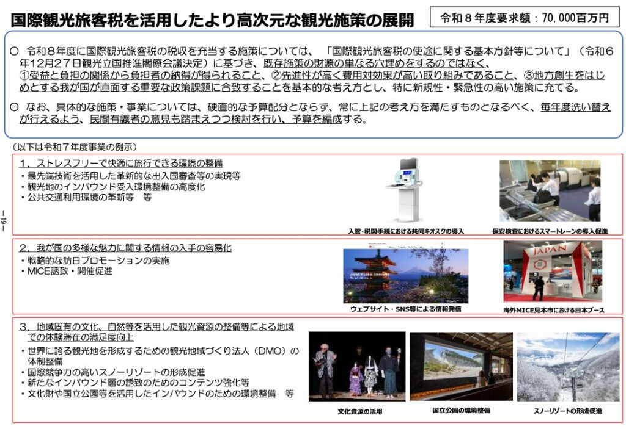This screenshot has height=429, width=626.
Task: Select the security inspection smart lane photo
Action: (x=549, y=190)
